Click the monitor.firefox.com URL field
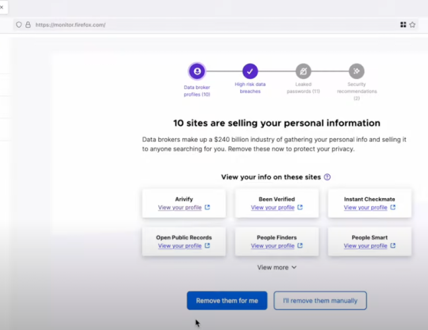This screenshot has width=428, height=330. coord(198,25)
